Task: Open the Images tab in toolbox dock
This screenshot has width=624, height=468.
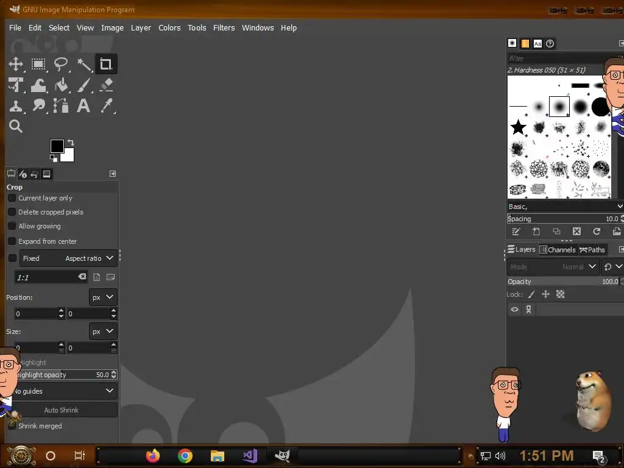Action: pos(46,174)
